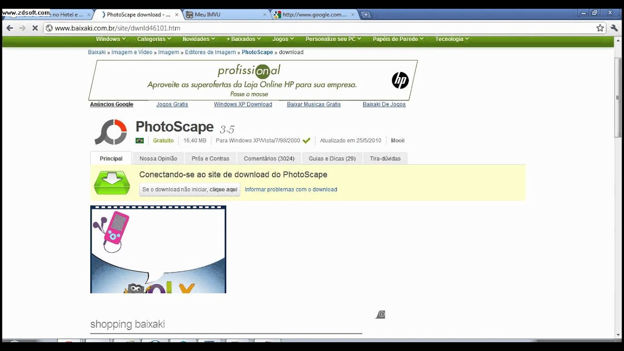Click the Baixar Musicas Gratis ad link
This screenshot has width=624, height=351.
tap(314, 104)
